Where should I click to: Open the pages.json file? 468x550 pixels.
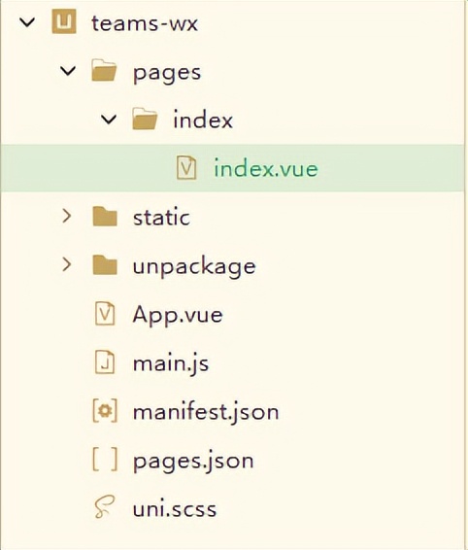click(x=193, y=461)
